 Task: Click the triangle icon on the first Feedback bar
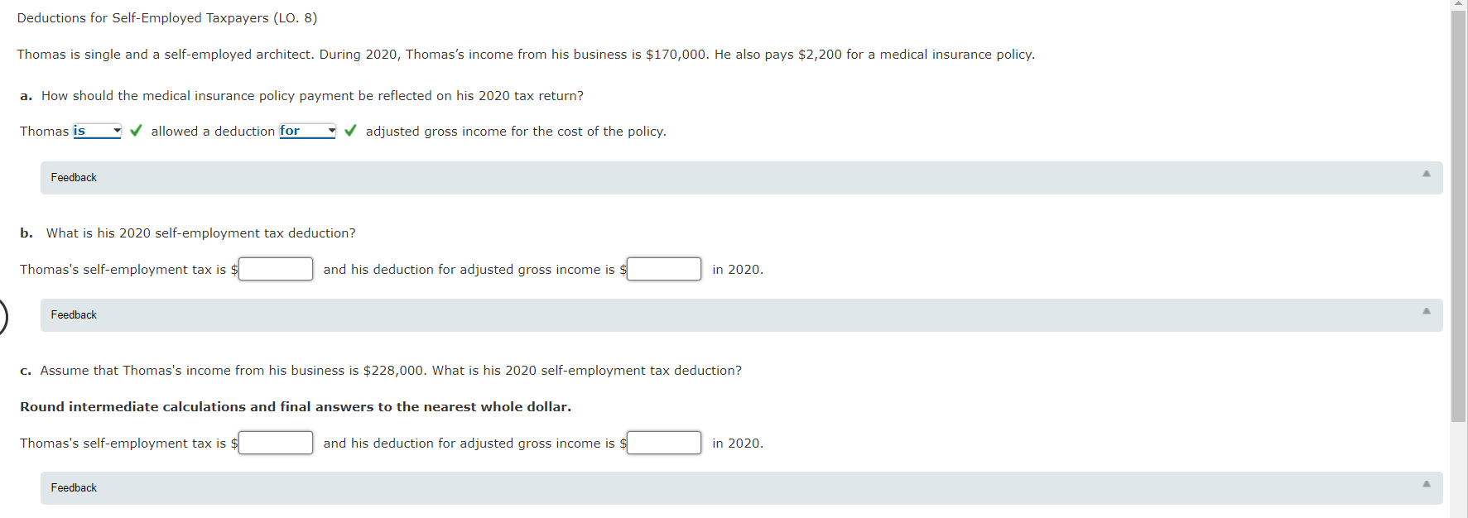pos(1426,173)
